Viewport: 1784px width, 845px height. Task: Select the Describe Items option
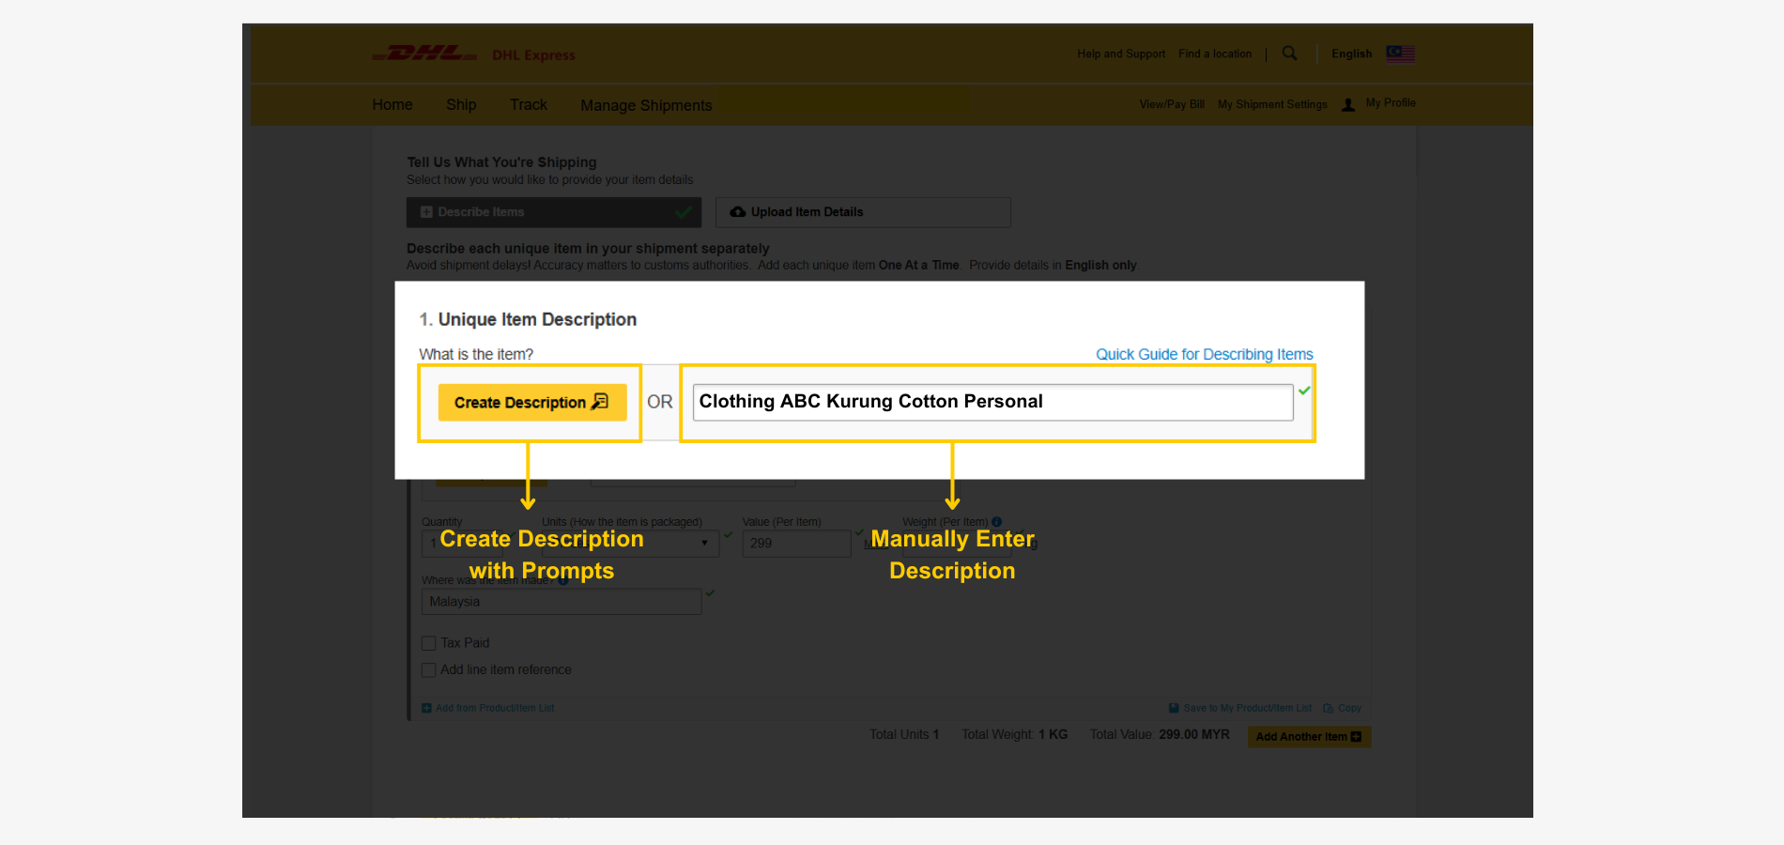(553, 212)
